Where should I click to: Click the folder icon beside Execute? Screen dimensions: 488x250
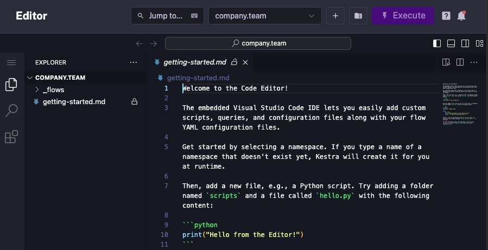(x=358, y=16)
